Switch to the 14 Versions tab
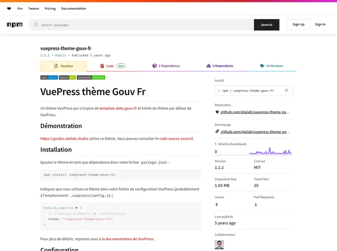 click(272, 66)
